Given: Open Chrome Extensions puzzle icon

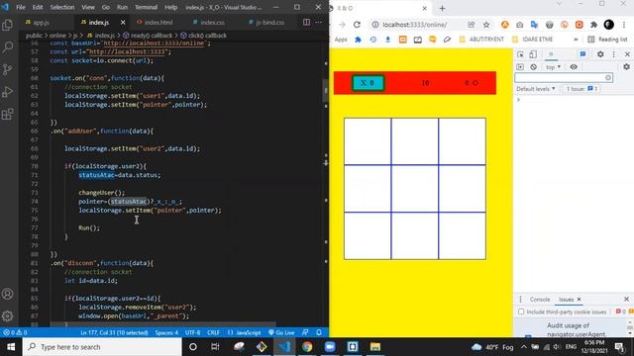Looking at the screenshot, I should click(593, 25).
